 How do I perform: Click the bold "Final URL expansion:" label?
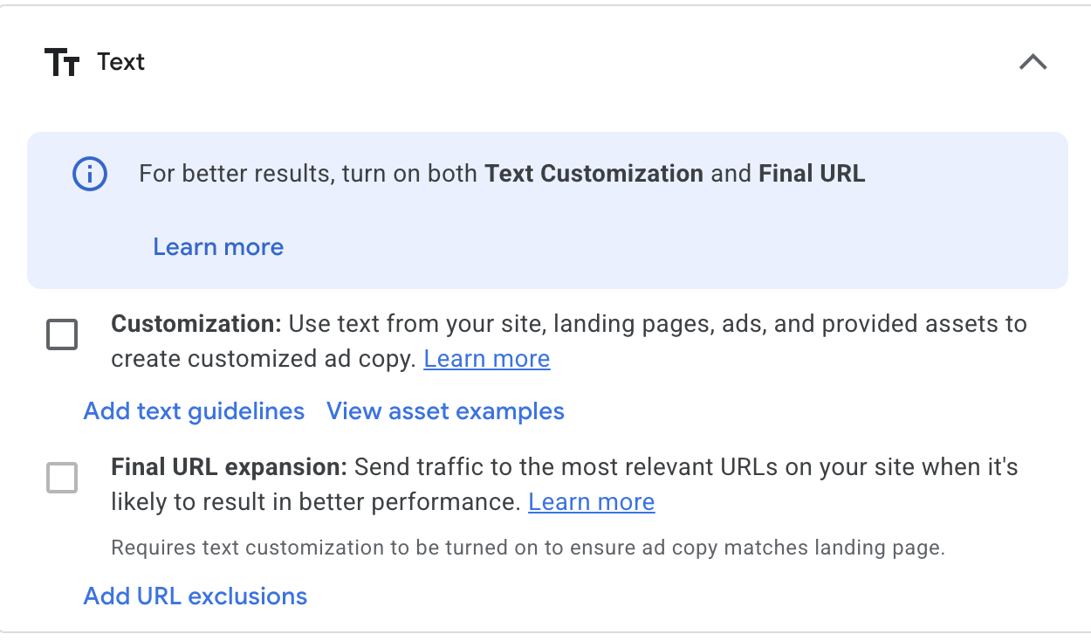[x=230, y=467]
